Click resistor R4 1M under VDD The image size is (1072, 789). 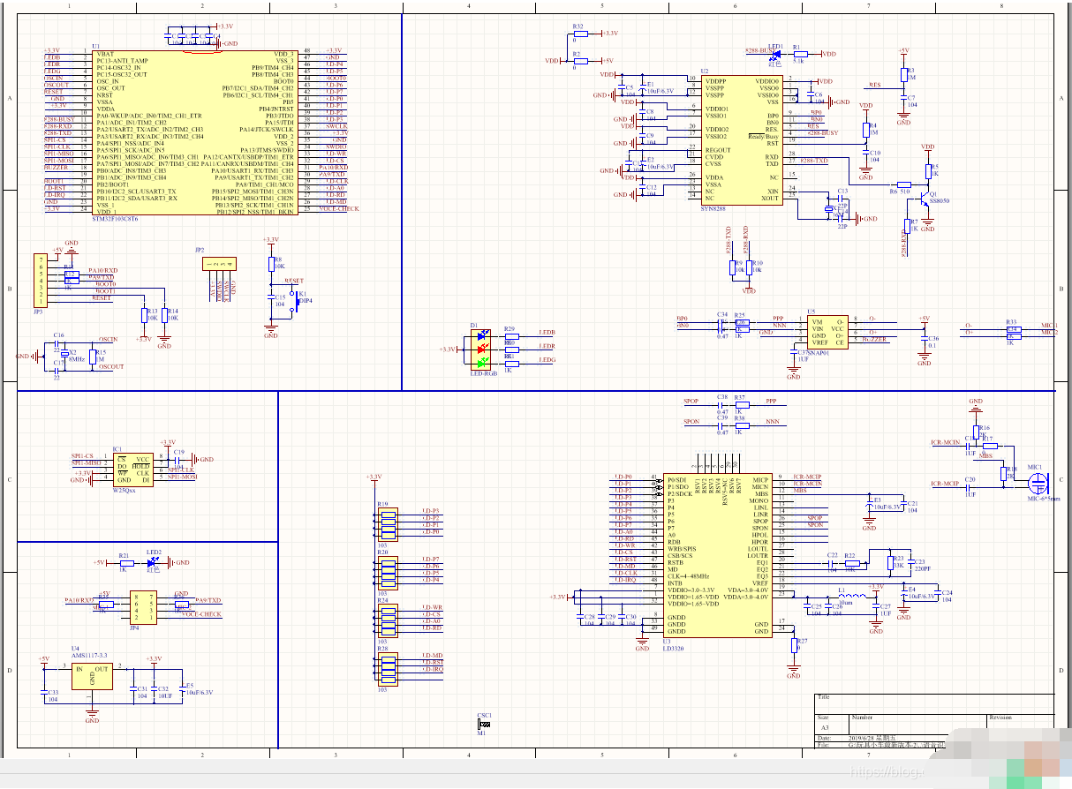click(x=865, y=130)
